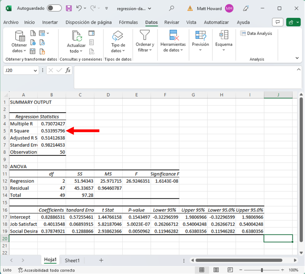
Task: Open the Search magnifier icon
Action: (172, 8)
